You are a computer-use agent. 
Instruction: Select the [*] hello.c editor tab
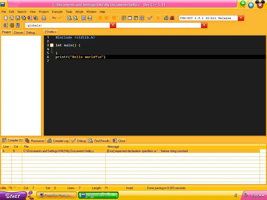click(51, 32)
